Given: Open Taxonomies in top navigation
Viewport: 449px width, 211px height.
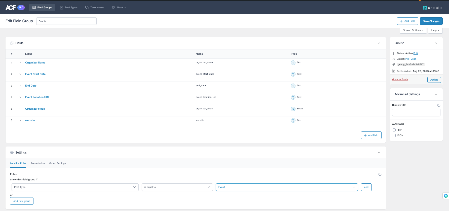Looking at the screenshot, I should coord(95,8).
